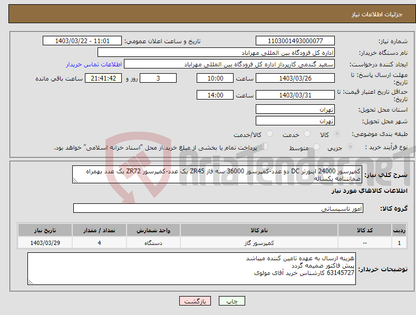The image size is (416, 315).
Task: Click the goods group field امور تاسیساتی
Action: (x=218, y=209)
